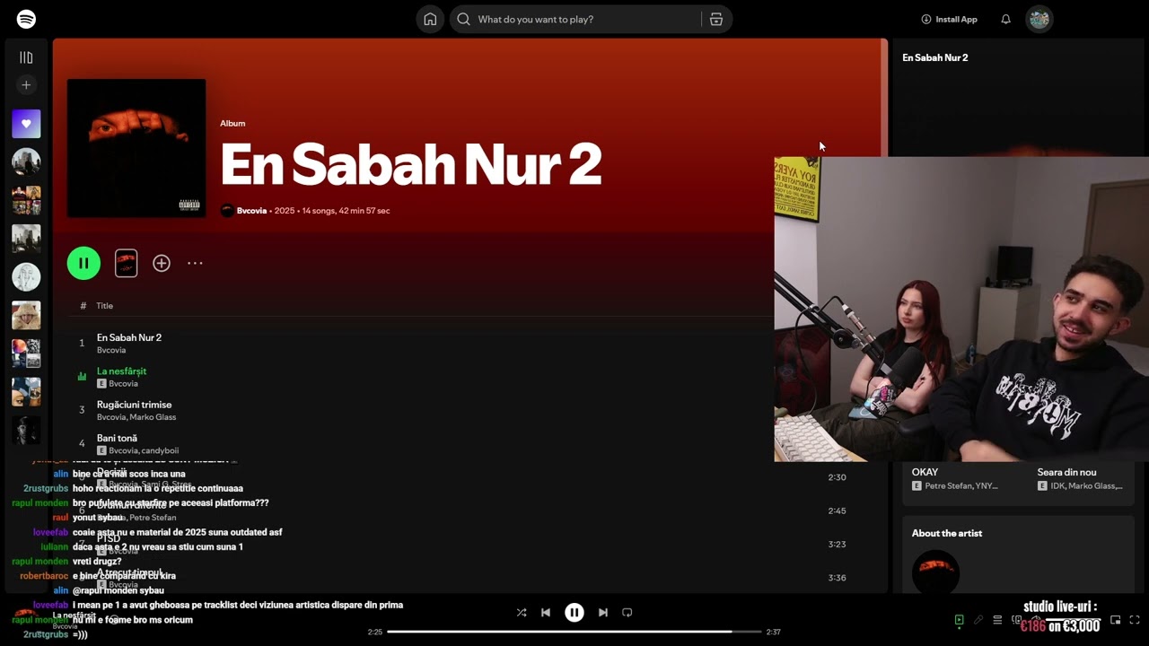Open 'En Sabah Nur 2' title in right panel
Viewport: 1149px width, 646px height.
point(935,57)
